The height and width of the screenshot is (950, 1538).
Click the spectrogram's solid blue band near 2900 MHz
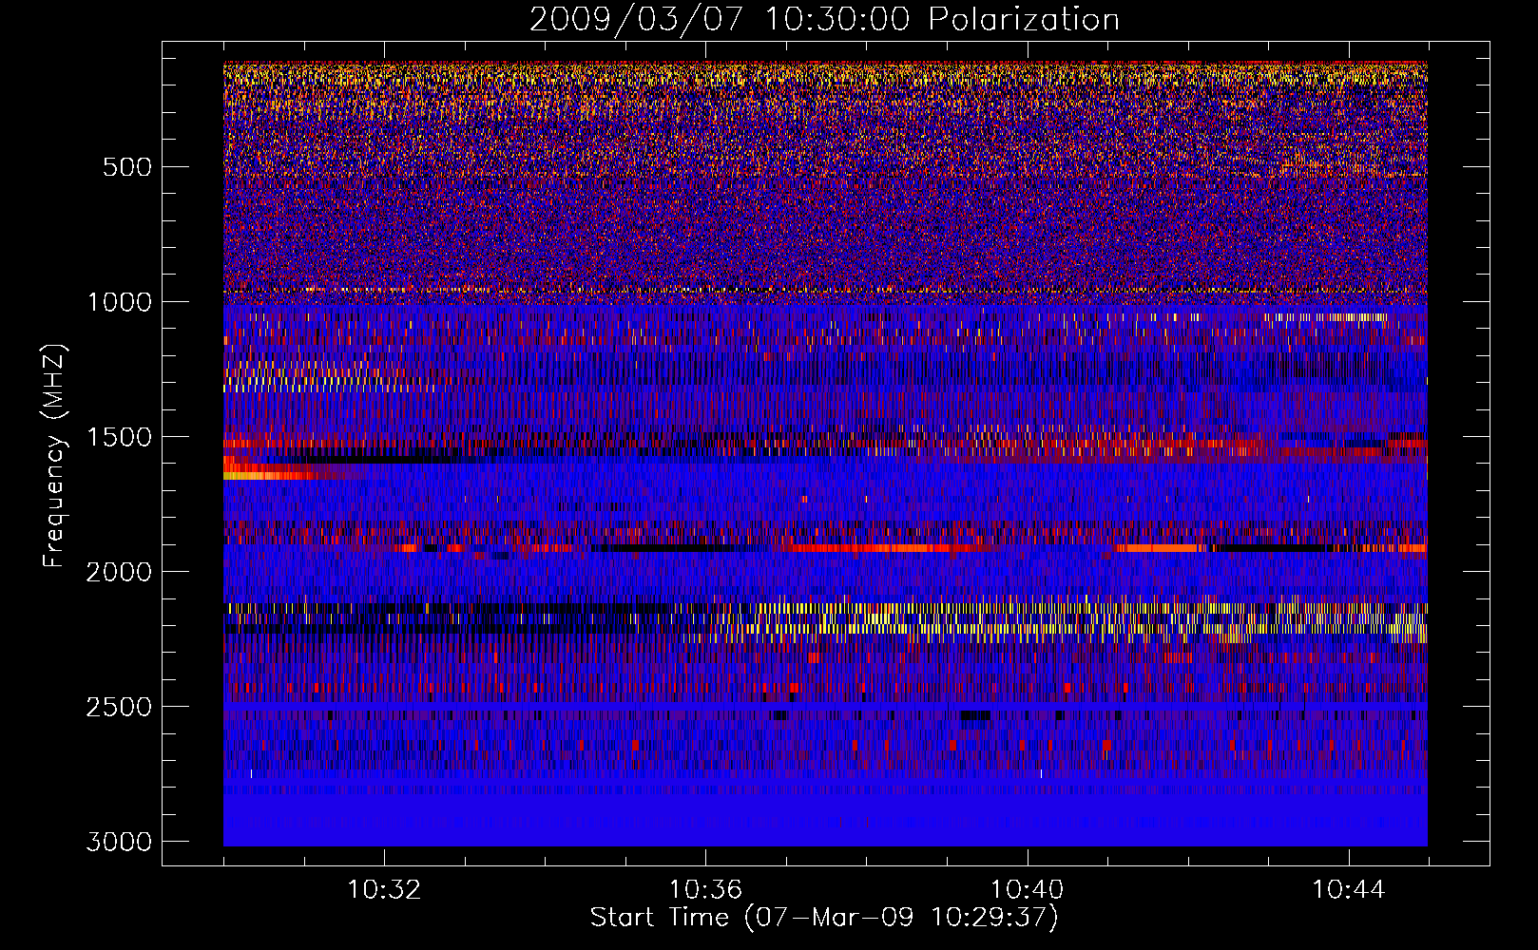point(825,819)
